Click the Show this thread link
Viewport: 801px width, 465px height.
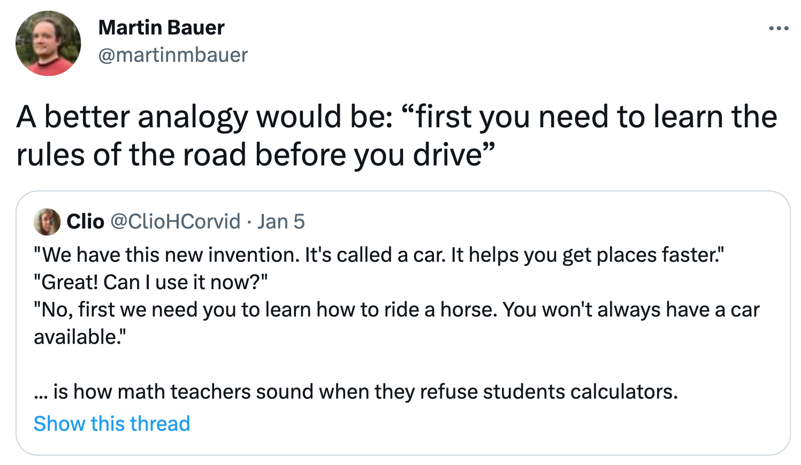(112, 424)
